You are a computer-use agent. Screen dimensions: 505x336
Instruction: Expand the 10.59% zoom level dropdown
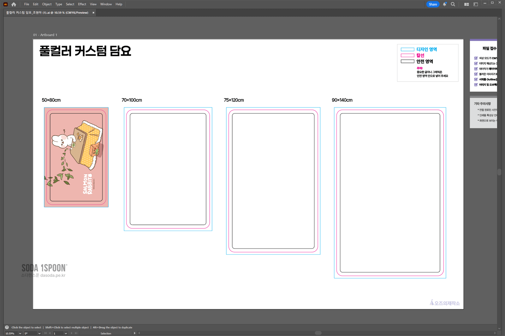click(20, 333)
